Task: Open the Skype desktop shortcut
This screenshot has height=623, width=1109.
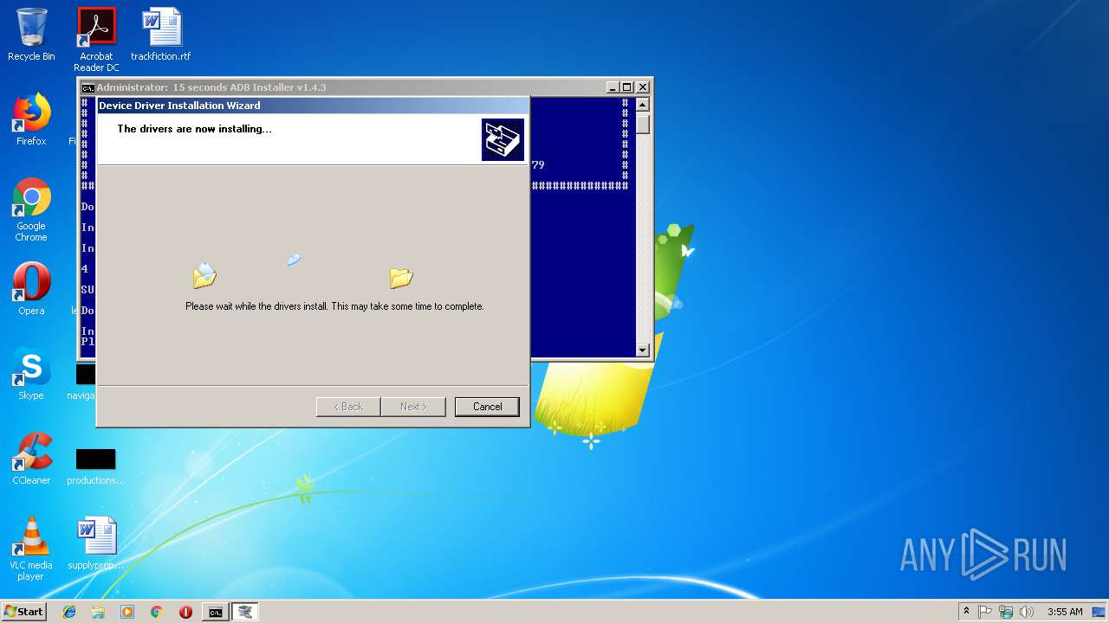Action: click(x=31, y=374)
